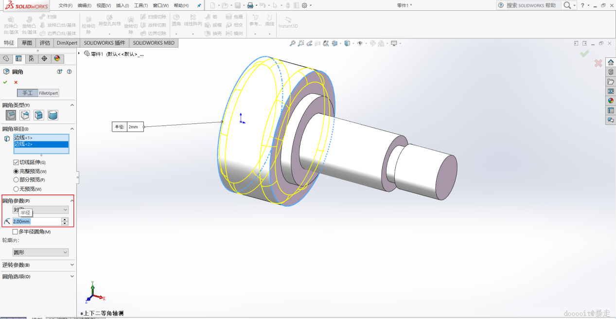Select the 部分预览 radio button
616x319 pixels.
[x=16, y=180]
